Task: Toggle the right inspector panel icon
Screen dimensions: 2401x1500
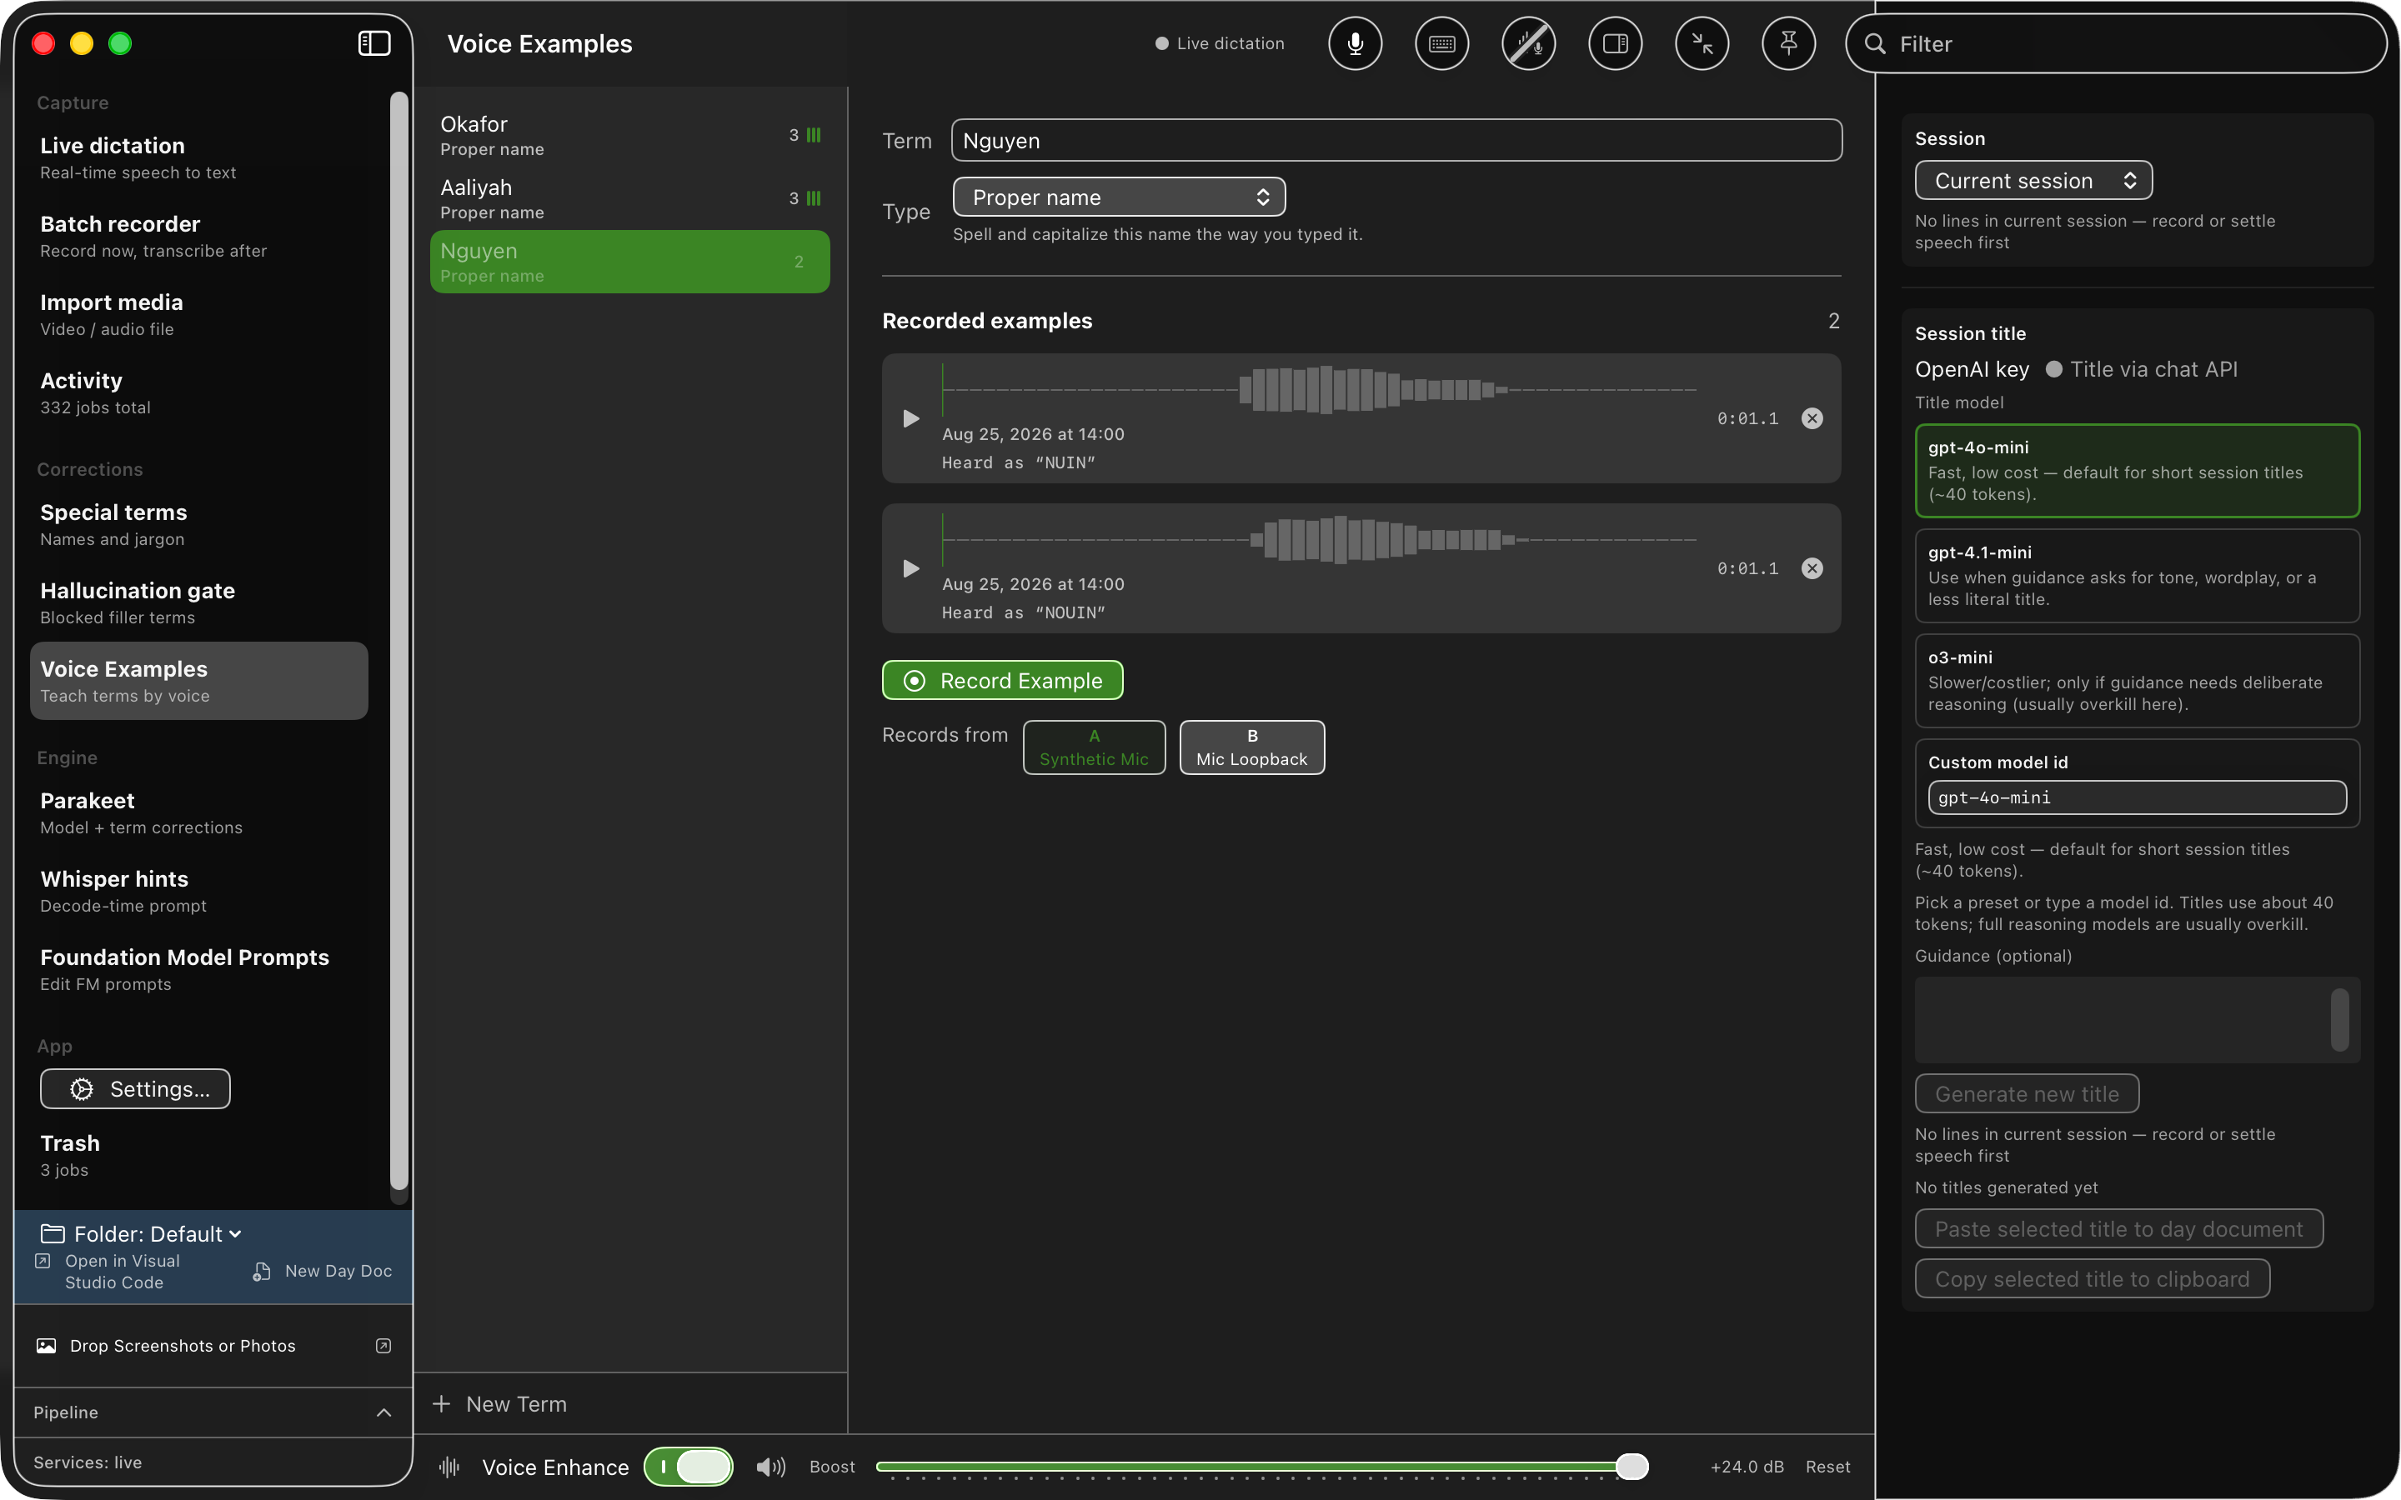Action: tap(1615, 43)
